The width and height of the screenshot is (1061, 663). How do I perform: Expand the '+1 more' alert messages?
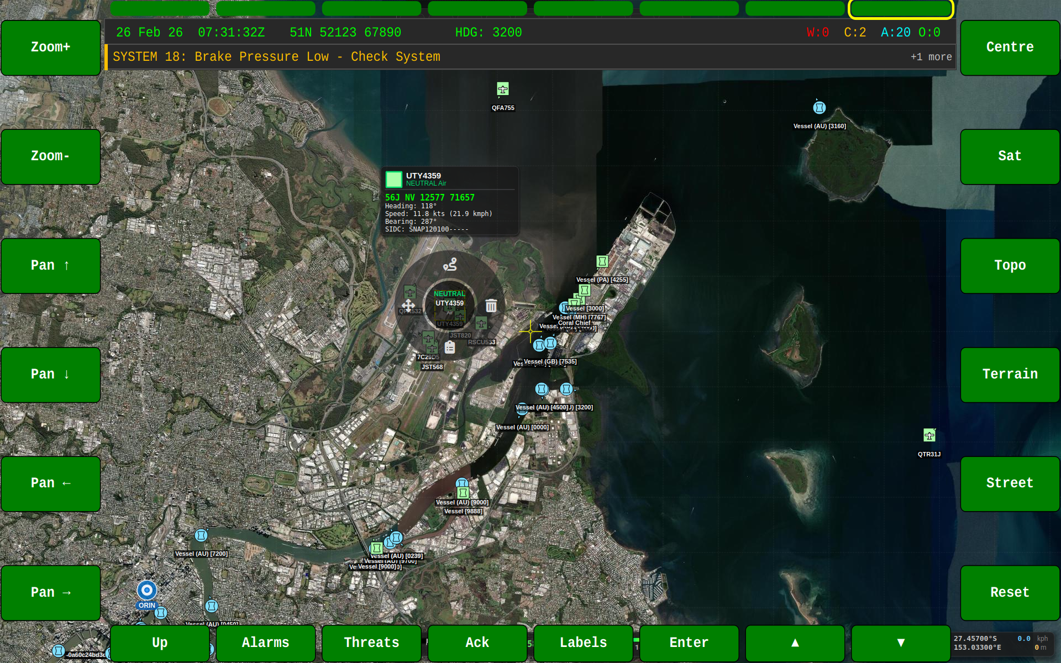click(931, 56)
